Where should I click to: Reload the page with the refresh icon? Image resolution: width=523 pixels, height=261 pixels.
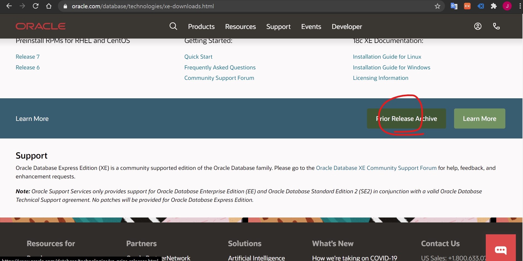[36, 6]
